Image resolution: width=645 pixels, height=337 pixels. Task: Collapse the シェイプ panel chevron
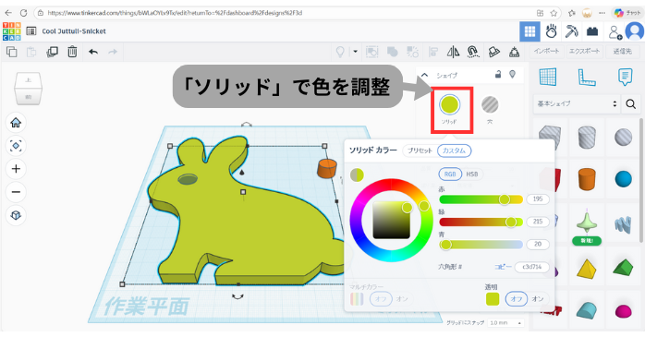pyautogui.click(x=425, y=75)
